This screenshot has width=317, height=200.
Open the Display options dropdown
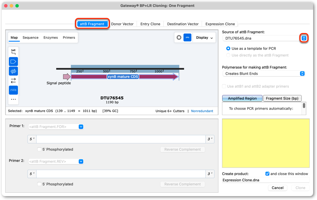point(204,38)
